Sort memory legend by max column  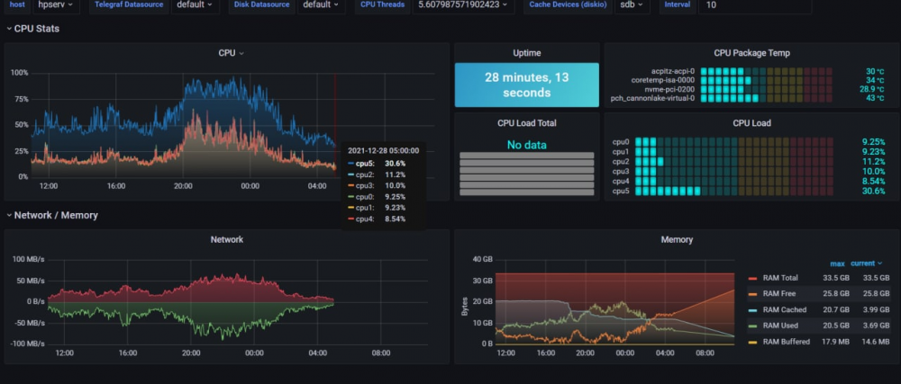click(x=837, y=263)
